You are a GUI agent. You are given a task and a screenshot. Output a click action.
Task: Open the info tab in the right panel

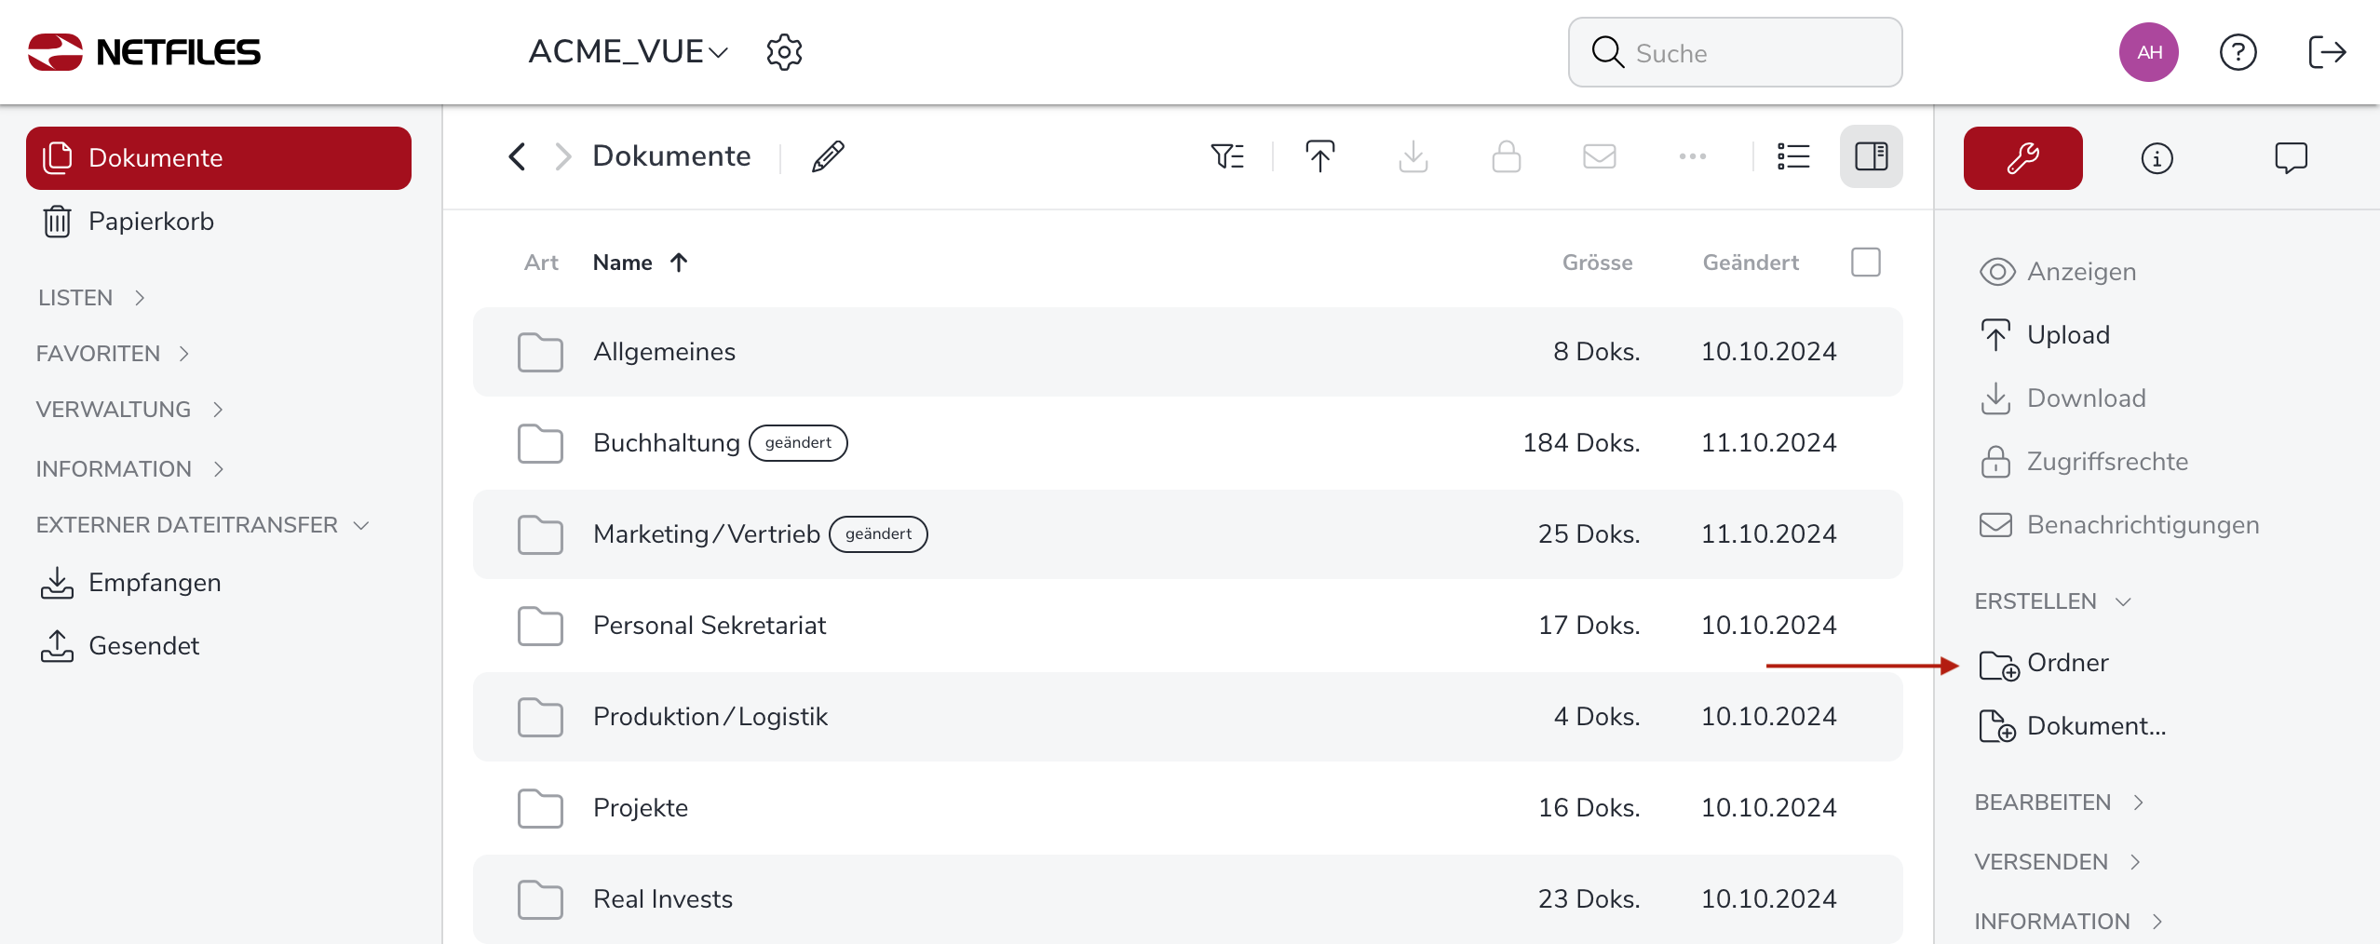point(2157,158)
